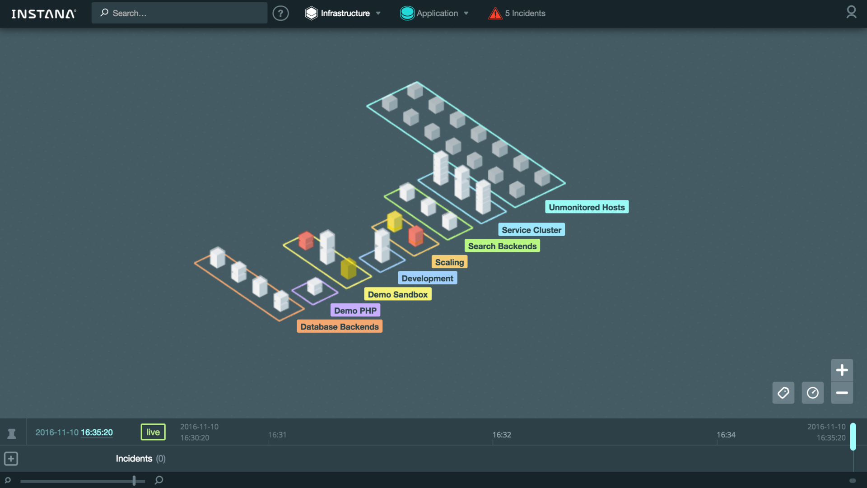Click the gauge metrics icon button
867x488 pixels.
(x=813, y=393)
